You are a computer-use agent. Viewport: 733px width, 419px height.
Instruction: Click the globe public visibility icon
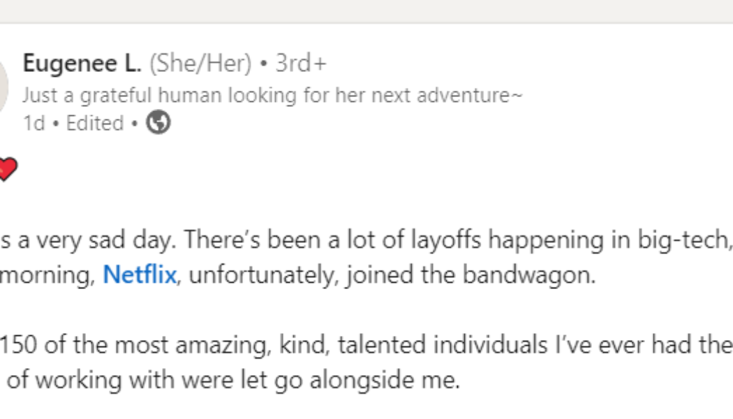[159, 123]
